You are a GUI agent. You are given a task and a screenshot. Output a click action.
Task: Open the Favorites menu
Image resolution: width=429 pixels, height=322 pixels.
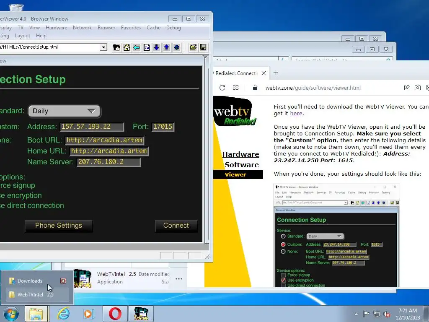coord(131,28)
